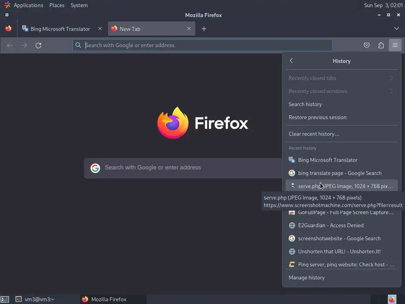This screenshot has height=304, width=405.
Task: Click show desktop icon in bottom panel
Action: coord(5,299)
